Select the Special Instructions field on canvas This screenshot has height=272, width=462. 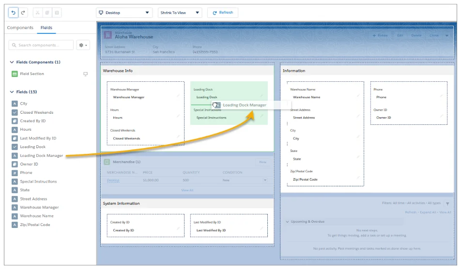(x=229, y=114)
